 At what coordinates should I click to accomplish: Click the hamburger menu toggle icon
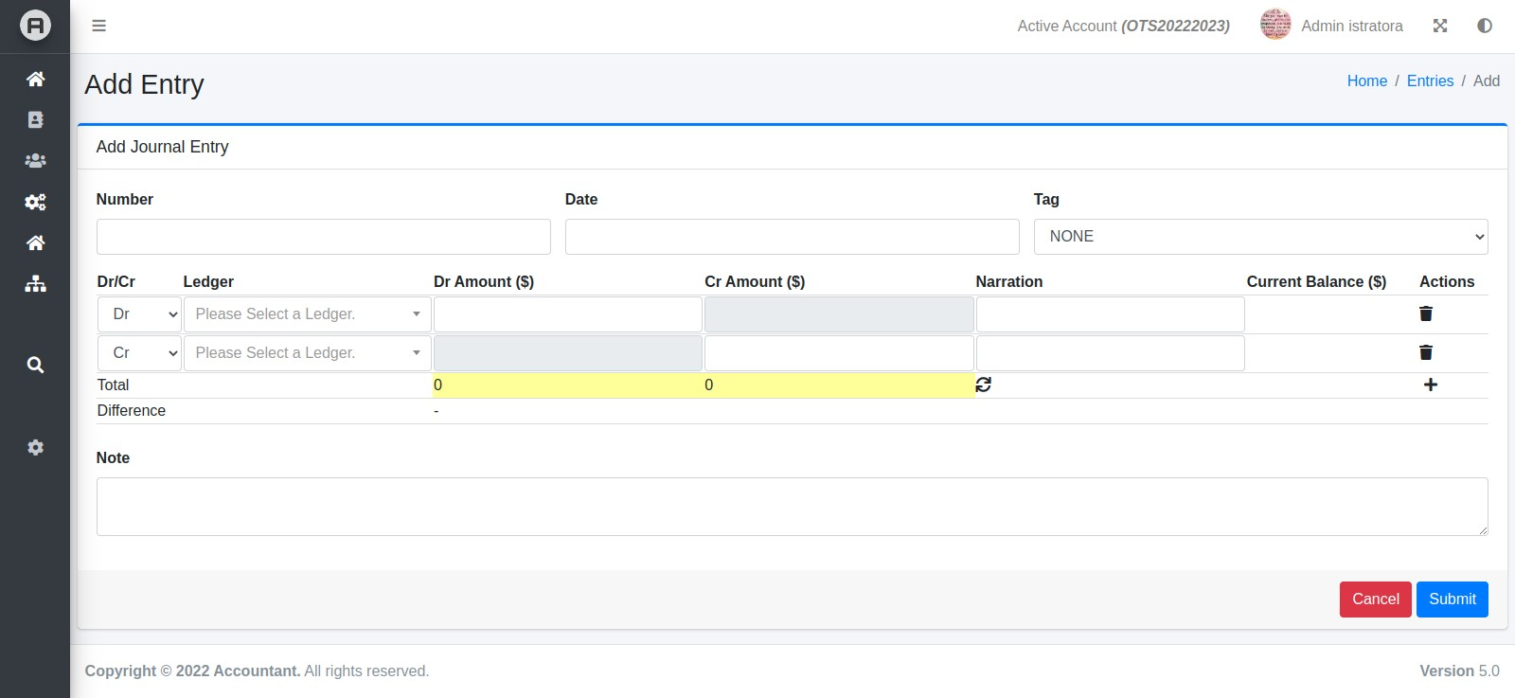(x=98, y=26)
